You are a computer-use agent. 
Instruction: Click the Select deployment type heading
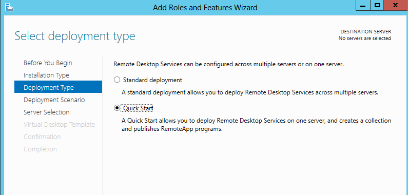75,36
